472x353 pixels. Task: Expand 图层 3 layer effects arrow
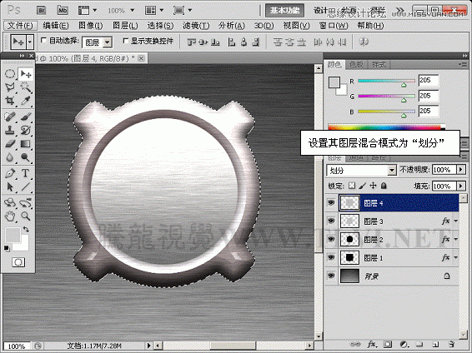456,221
